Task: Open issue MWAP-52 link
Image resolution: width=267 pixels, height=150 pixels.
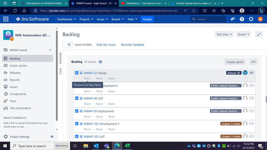Action: click(x=90, y=73)
